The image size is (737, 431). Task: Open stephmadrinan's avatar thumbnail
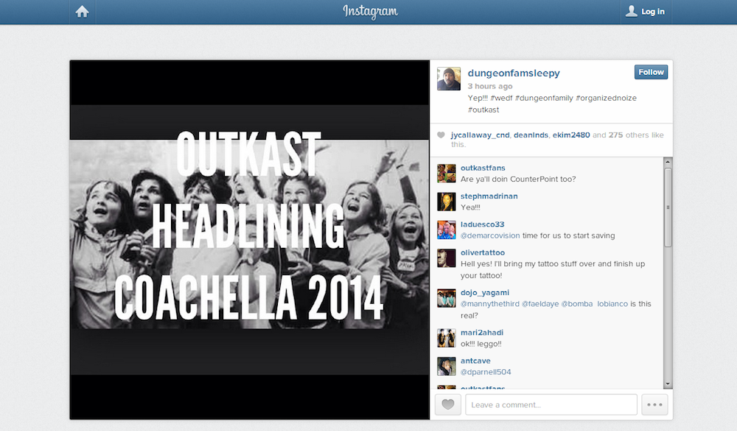(447, 202)
